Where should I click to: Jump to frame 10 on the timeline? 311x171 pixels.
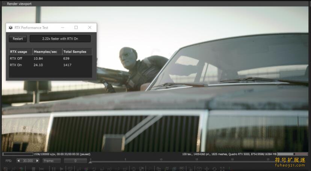click(161, 159)
